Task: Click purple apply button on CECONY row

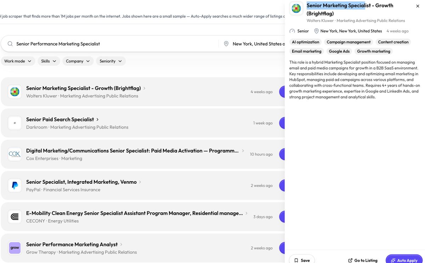Action: [x=282, y=217]
